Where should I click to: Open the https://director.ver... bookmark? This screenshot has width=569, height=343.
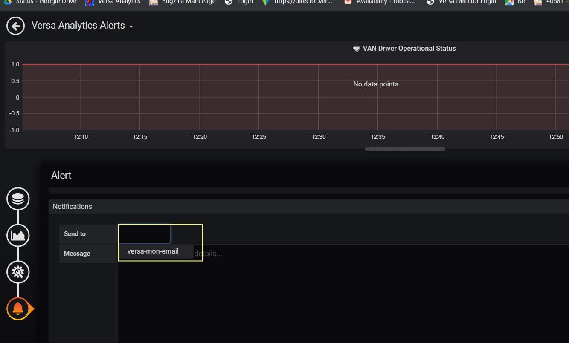[297, 3]
